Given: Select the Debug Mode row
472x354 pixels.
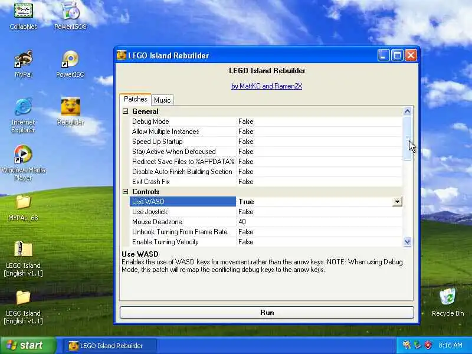Looking at the screenshot, I should click(x=266, y=122).
